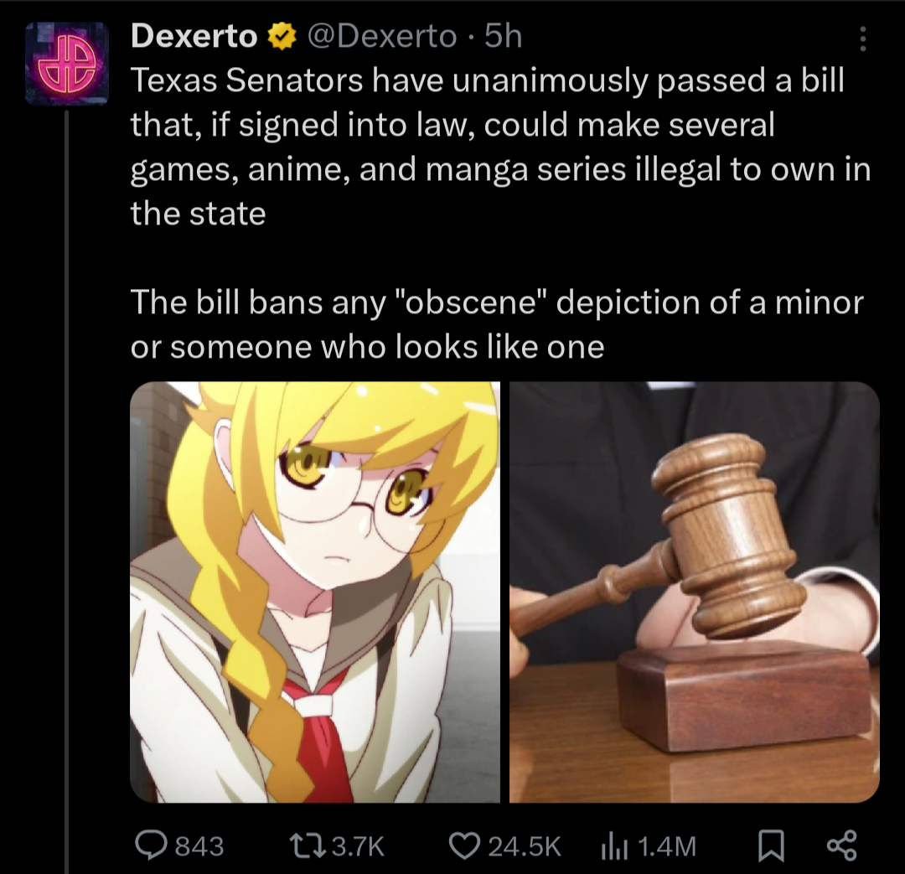Screen dimensions: 905x874
Task: Click the Dexerto display name
Action: point(194,36)
